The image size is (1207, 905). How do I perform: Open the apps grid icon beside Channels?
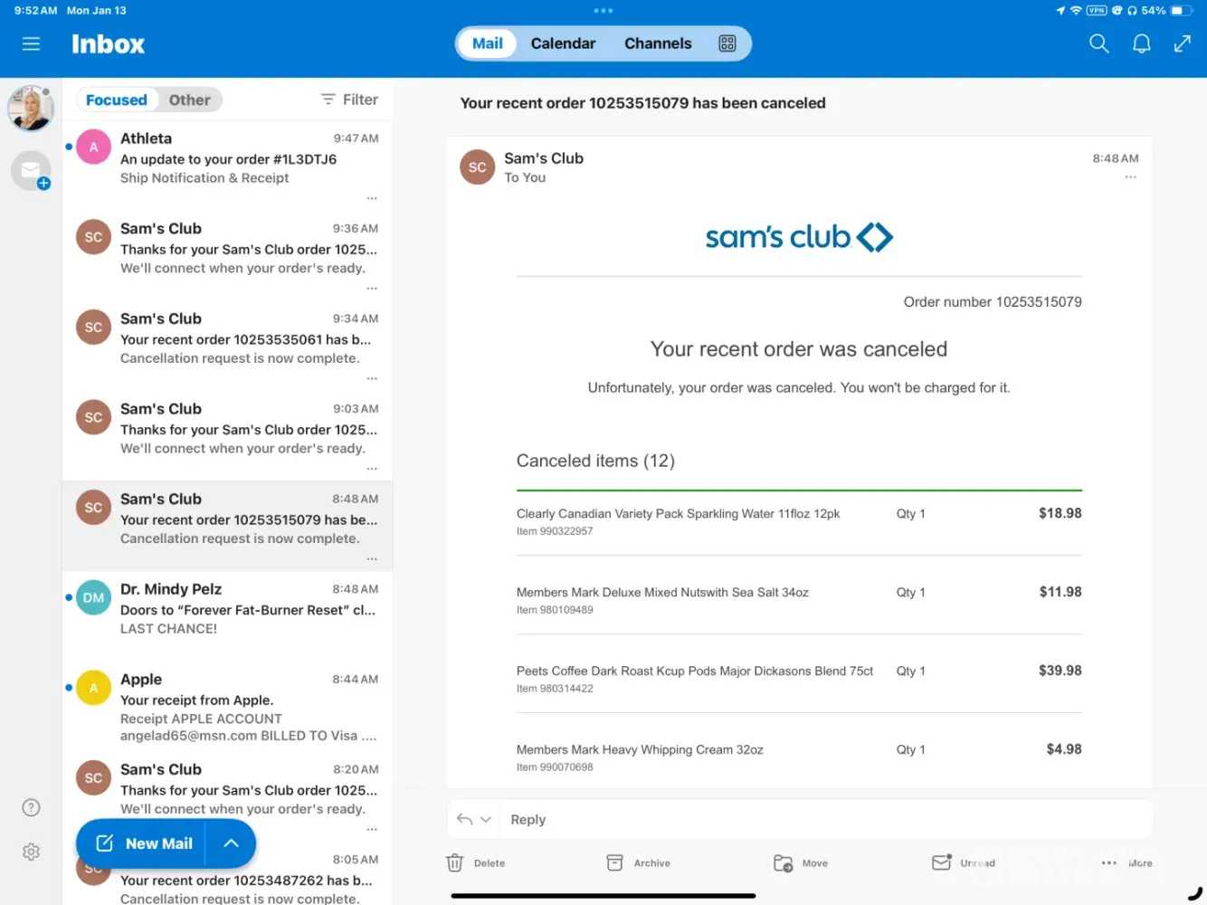(727, 43)
